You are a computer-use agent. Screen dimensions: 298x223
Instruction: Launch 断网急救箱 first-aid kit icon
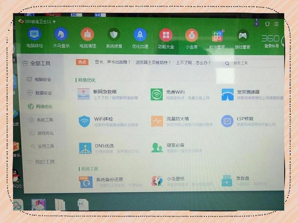[x=83, y=94]
